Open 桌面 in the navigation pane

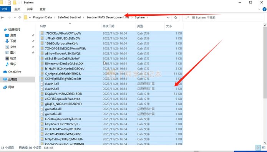(x=13, y=35)
